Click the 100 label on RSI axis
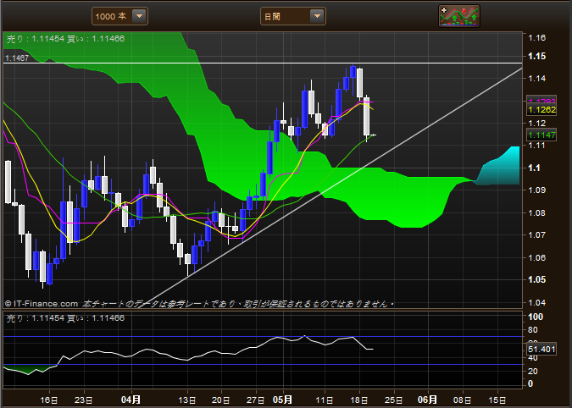 pyautogui.click(x=536, y=317)
